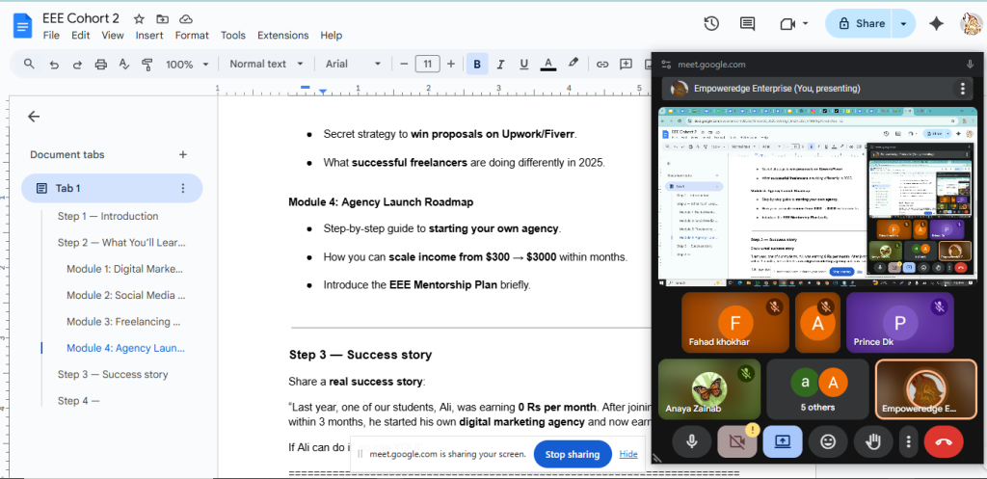Click the insert link icon
The height and width of the screenshot is (479, 987).
coord(602,65)
